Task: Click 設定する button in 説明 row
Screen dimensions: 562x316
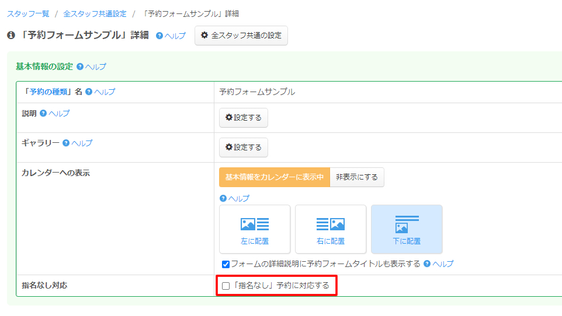Action: [243, 118]
